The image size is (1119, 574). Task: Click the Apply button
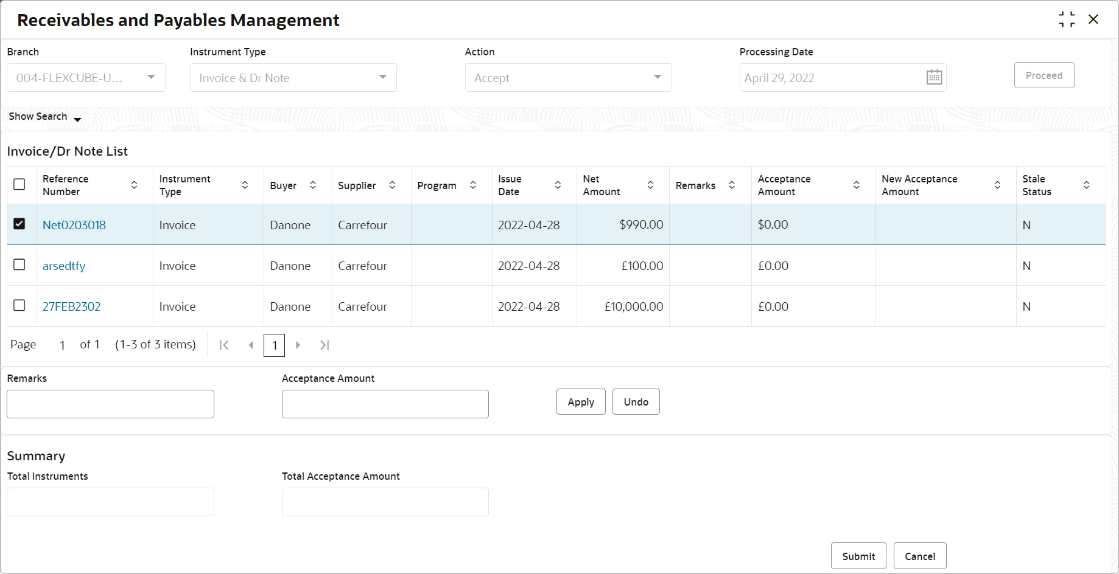click(x=580, y=402)
